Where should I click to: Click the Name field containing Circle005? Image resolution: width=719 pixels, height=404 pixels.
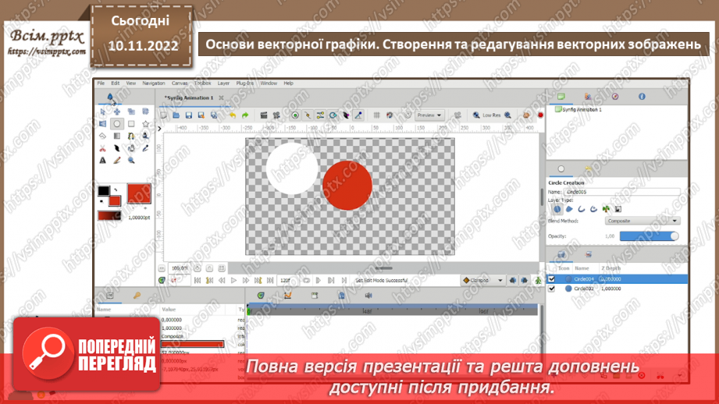coord(621,192)
